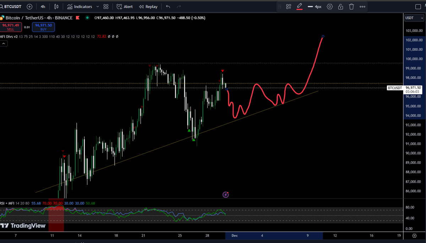This screenshot has height=243, width=426.
Task: Click the green market status dot
Action: coord(87,18)
